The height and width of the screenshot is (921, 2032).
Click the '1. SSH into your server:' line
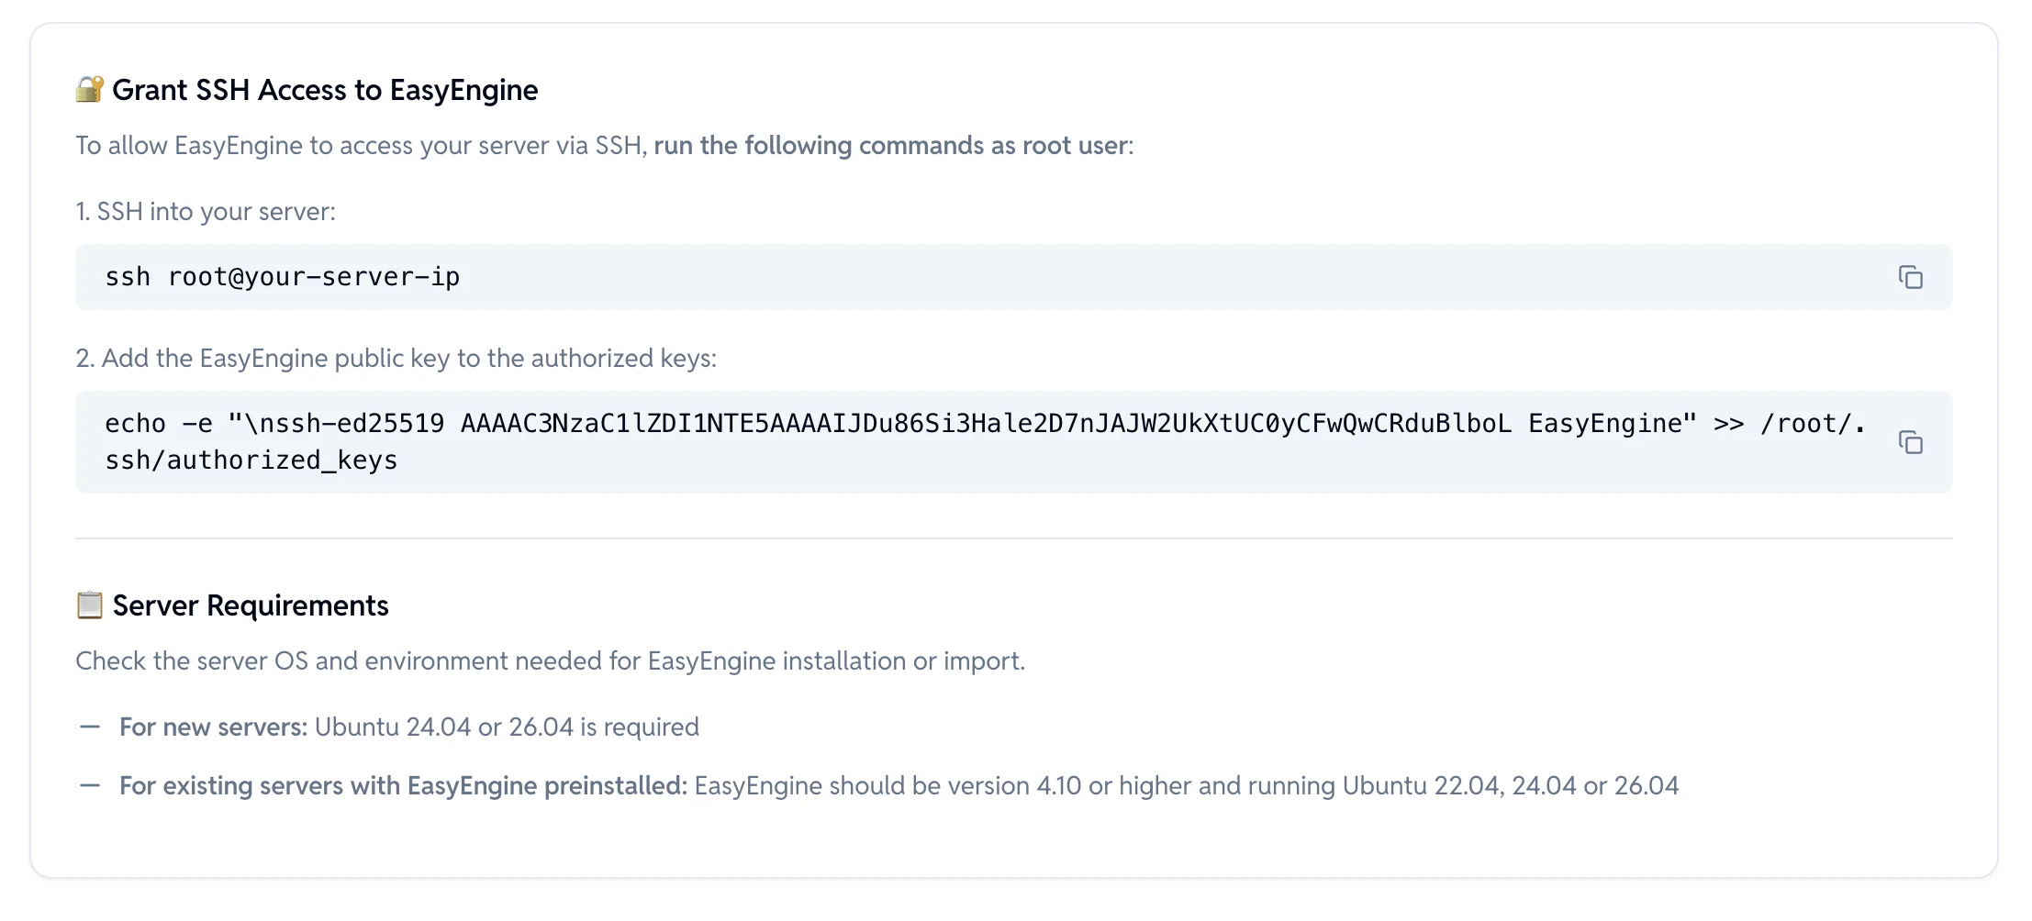click(206, 212)
